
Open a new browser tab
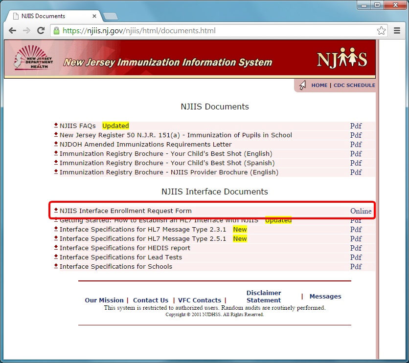point(111,17)
